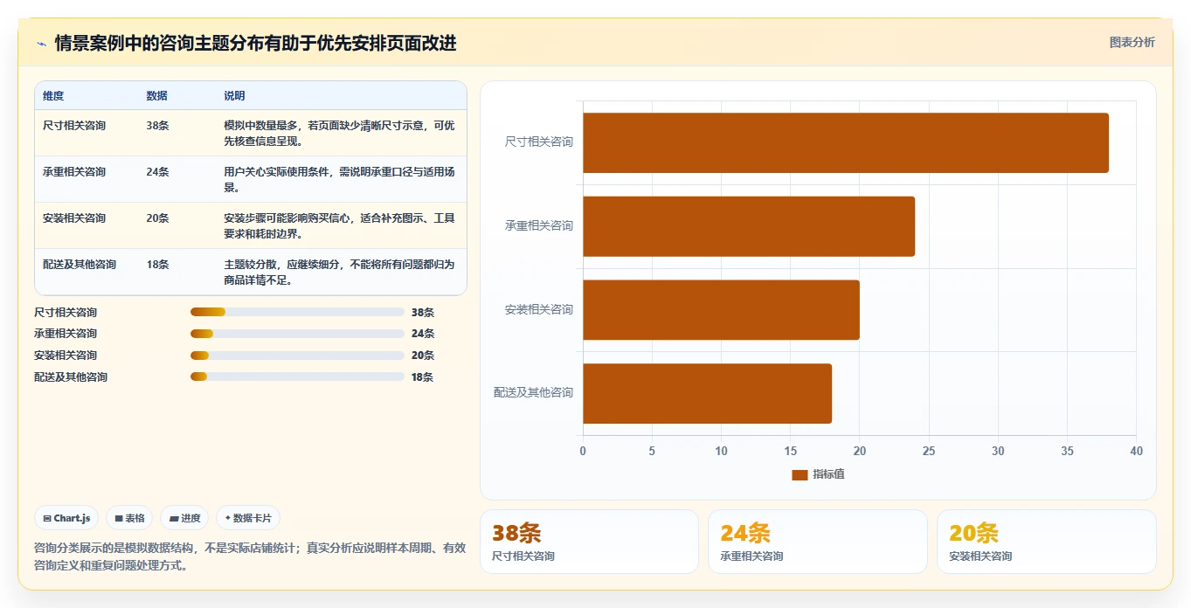The image size is (1191, 608).
Task: Open the 20条 安装相关咨询 data card
Action: 1047,542
